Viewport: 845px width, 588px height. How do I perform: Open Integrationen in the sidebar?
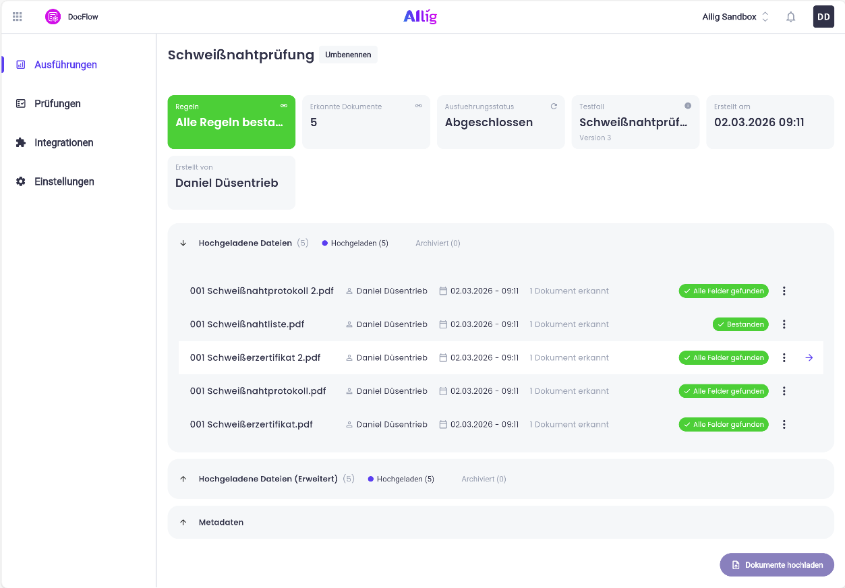click(x=63, y=143)
